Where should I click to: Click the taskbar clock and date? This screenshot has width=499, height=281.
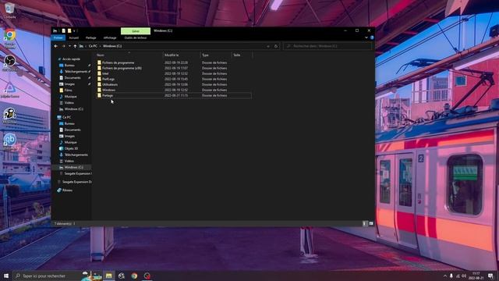[476, 276]
